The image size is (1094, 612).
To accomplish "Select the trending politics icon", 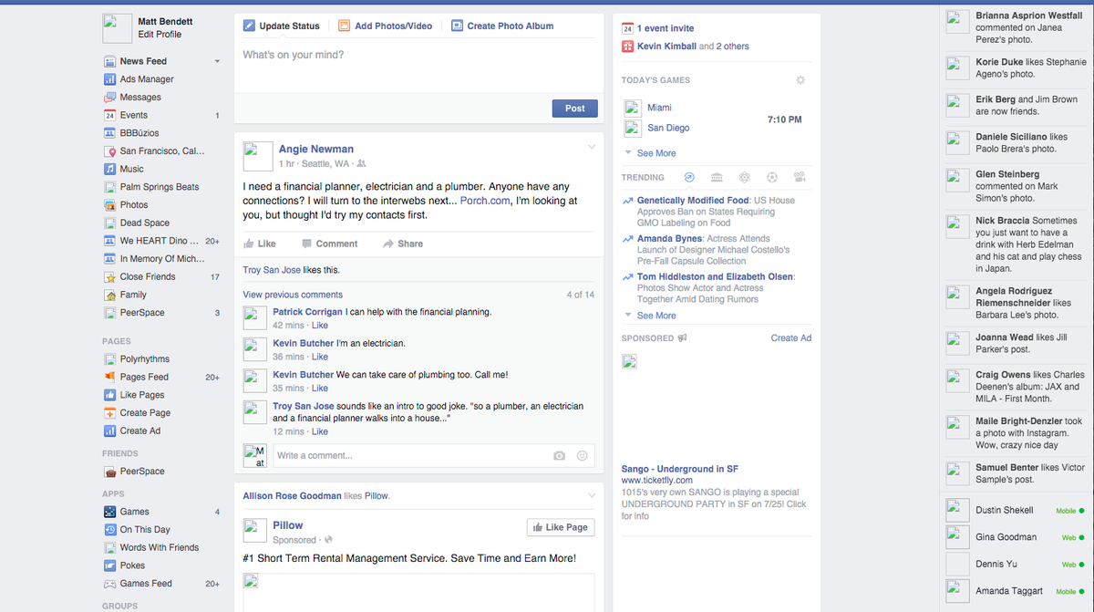I will (x=717, y=178).
